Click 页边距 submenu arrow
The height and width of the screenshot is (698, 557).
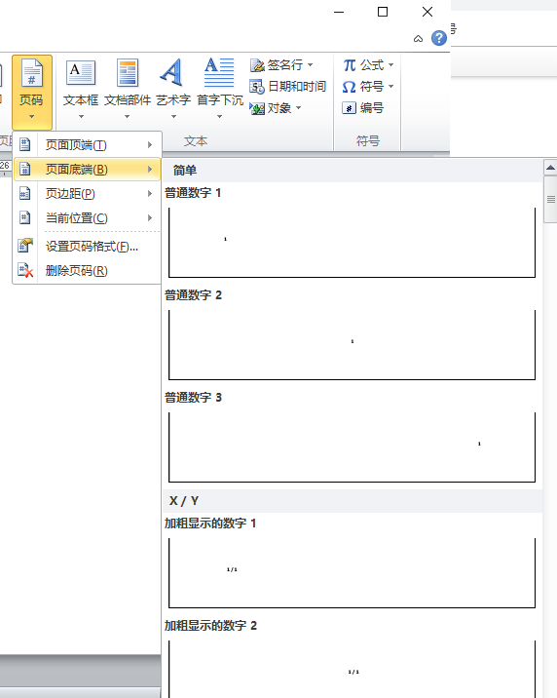tap(150, 194)
